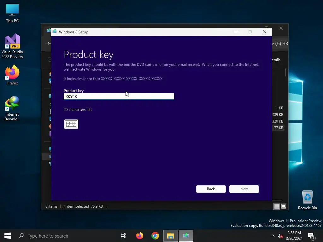Viewport: 323px width, 242px height.
Task: Open the Recycle Bin
Action: [307, 200]
